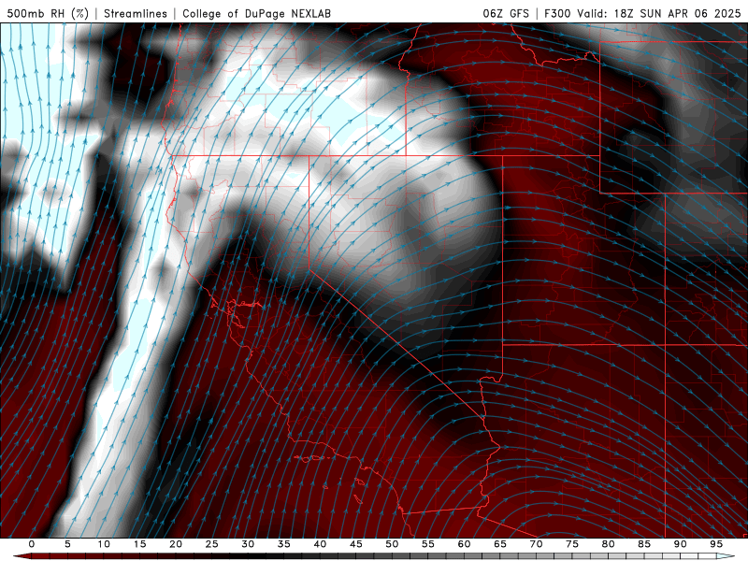Click the "25" label on color scale

[212, 544]
